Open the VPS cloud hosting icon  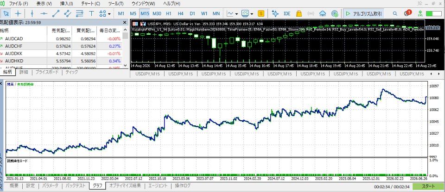tap(323, 13)
